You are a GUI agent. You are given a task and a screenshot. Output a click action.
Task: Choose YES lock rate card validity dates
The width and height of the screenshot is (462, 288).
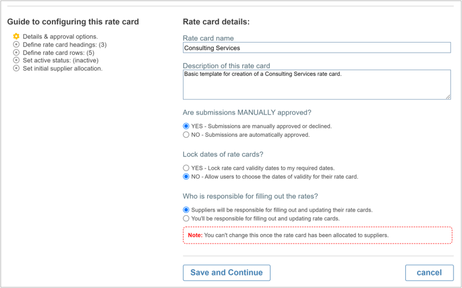tap(186, 168)
